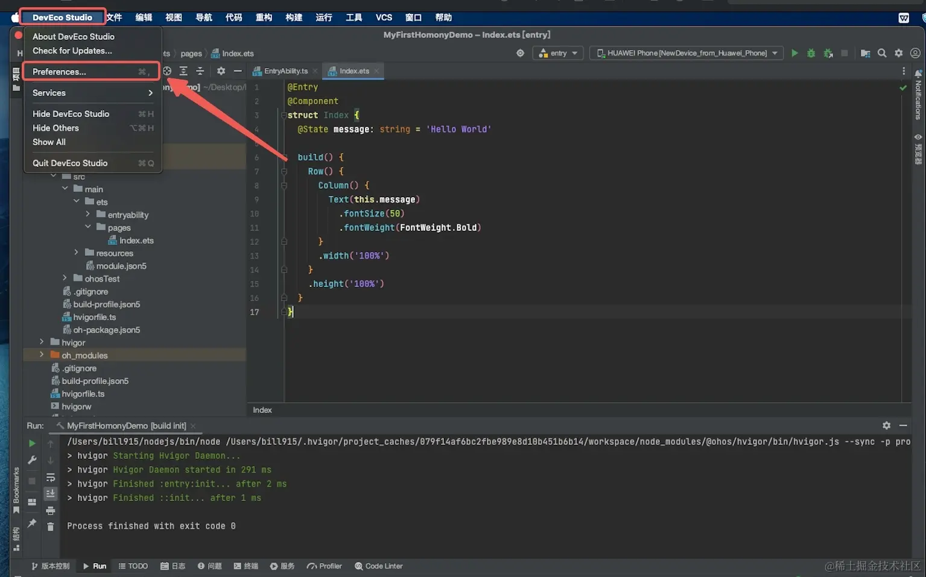The height and width of the screenshot is (577, 926).
Task: Expand the hvigor folder
Action: coord(42,342)
